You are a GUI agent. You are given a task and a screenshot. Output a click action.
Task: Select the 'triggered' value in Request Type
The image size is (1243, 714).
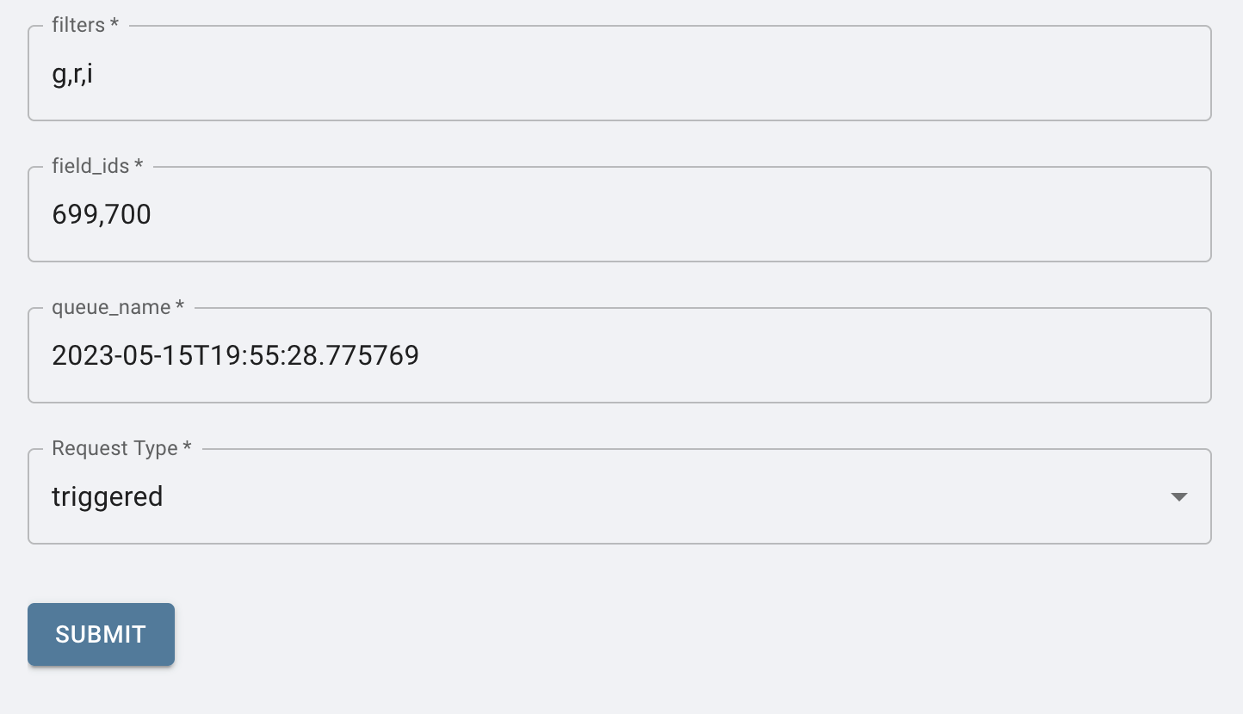point(108,496)
